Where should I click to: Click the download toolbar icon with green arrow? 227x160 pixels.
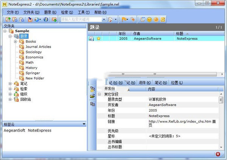click(54, 19)
